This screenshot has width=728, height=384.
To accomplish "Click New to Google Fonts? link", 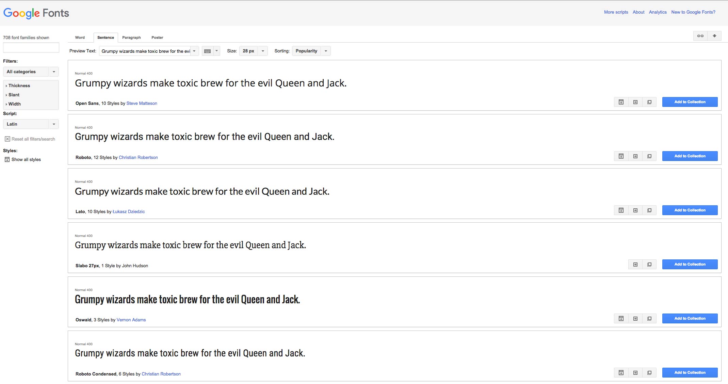I will click(x=693, y=12).
